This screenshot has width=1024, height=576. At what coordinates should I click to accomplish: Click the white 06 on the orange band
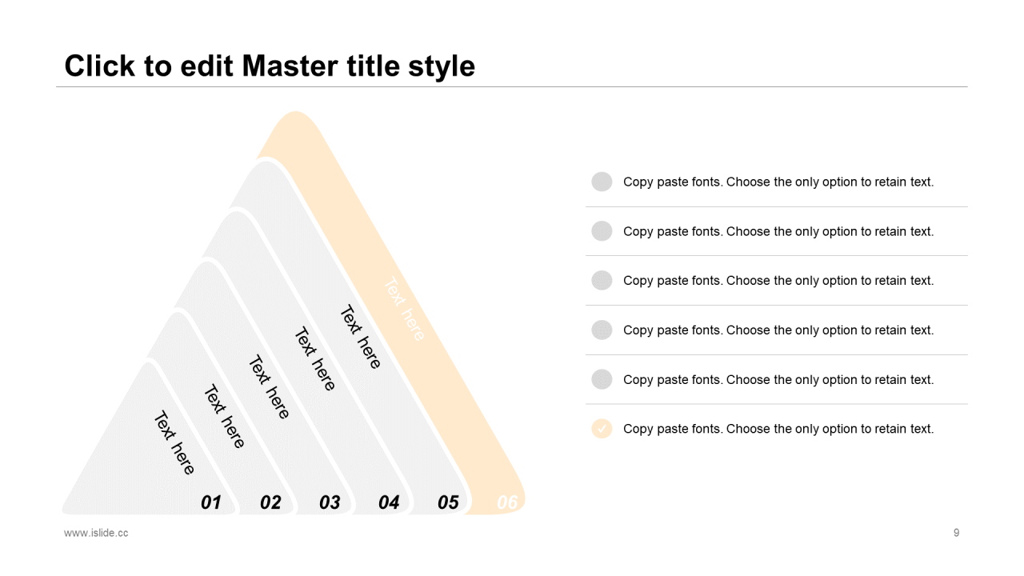(507, 502)
